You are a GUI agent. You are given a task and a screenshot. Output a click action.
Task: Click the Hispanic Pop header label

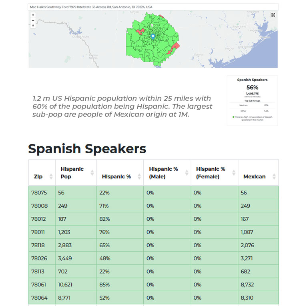click(72, 173)
